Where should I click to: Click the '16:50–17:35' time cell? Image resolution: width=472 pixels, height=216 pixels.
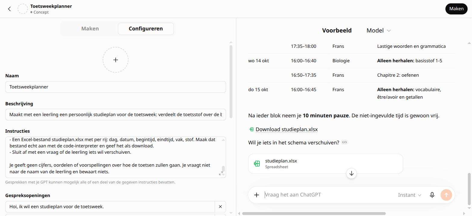click(x=303, y=75)
